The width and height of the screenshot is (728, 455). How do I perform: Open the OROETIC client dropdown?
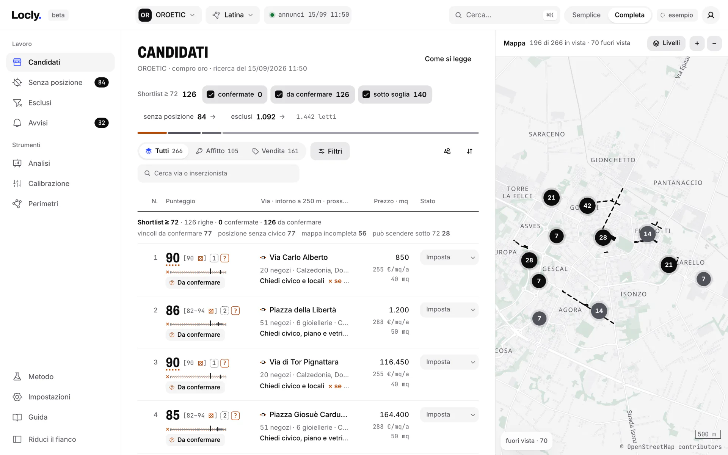coord(168,15)
